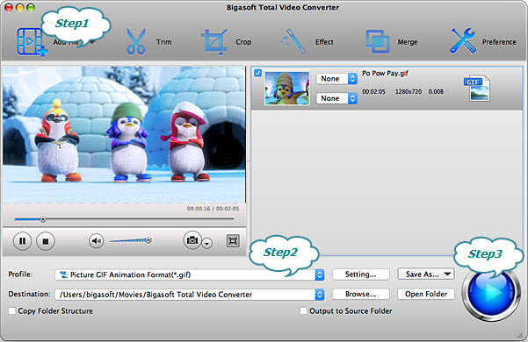Screen dimensions: 528x342
Task: Click the Browse... button
Action: [x=361, y=294]
